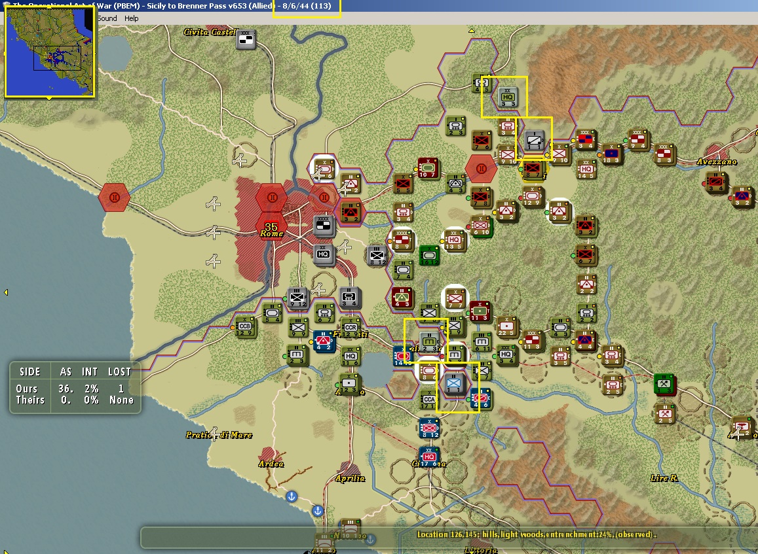The width and height of the screenshot is (758, 554).
Task: Select the X unit with strength 22 5
Action: click(x=506, y=326)
